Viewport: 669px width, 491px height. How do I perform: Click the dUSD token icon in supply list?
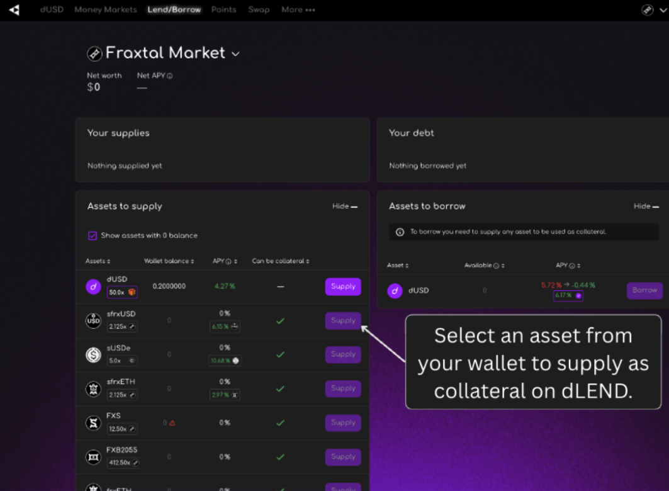[x=94, y=287]
